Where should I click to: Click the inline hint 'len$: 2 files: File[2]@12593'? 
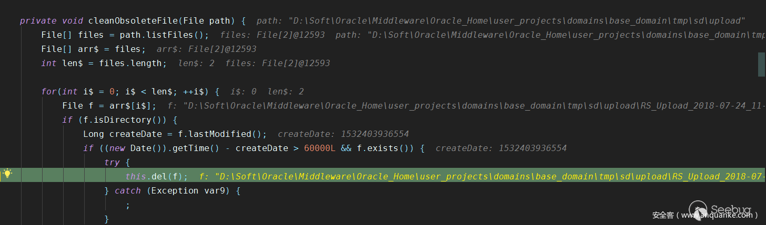[x=254, y=63]
